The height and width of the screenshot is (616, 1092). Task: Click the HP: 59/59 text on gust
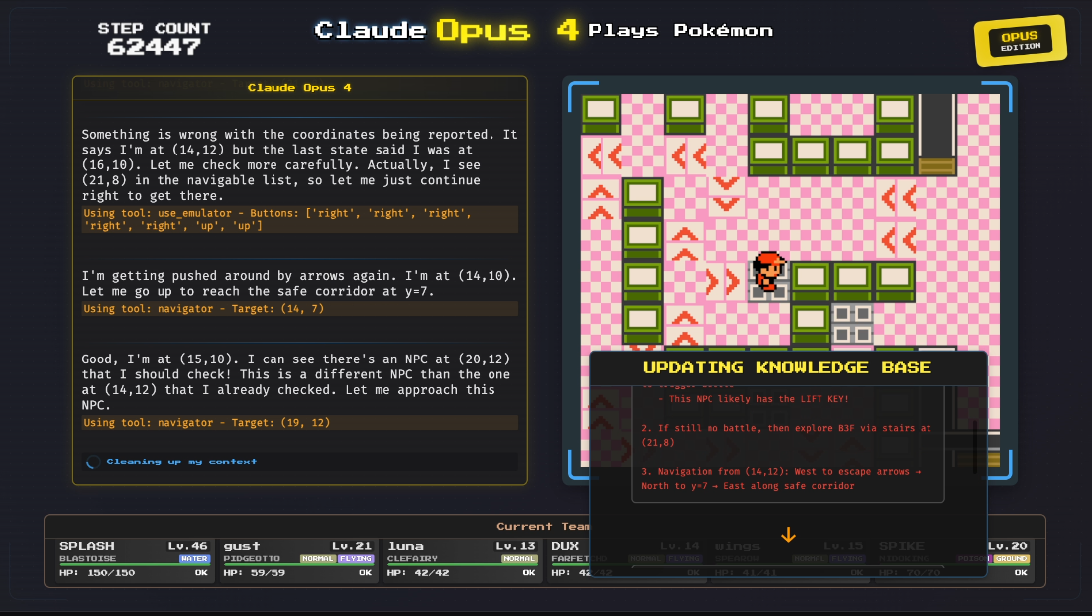(x=255, y=572)
